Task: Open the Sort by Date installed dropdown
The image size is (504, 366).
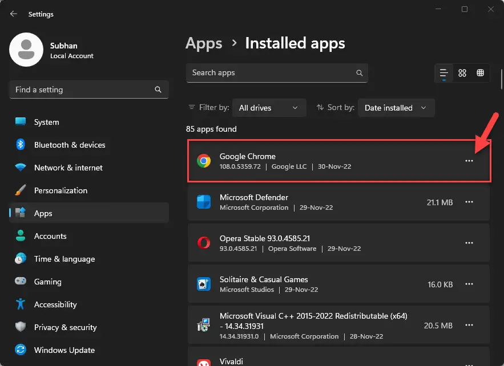Action: point(396,108)
